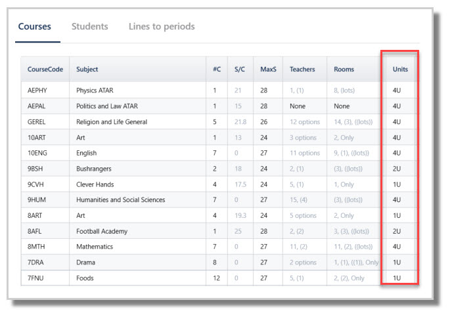Click the Units column header

pyautogui.click(x=400, y=70)
